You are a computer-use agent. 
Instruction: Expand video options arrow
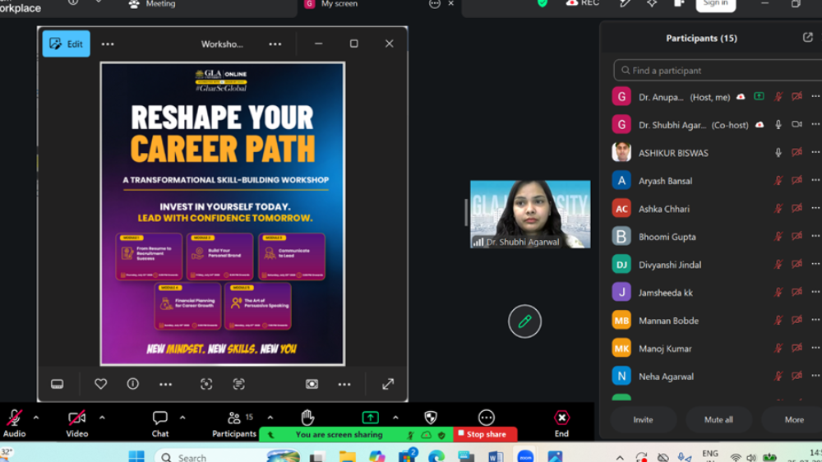102,418
